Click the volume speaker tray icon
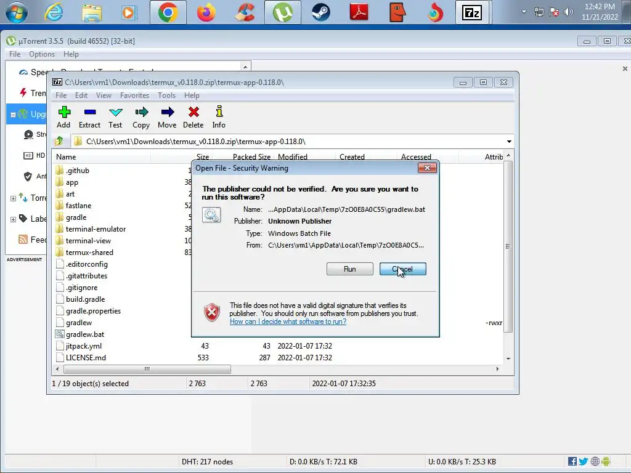Image resolution: width=631 pixels, height=473 pixels. (569, 12)
